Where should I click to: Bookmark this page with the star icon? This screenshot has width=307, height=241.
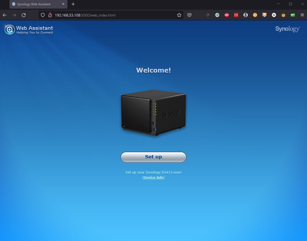point(179,15)
